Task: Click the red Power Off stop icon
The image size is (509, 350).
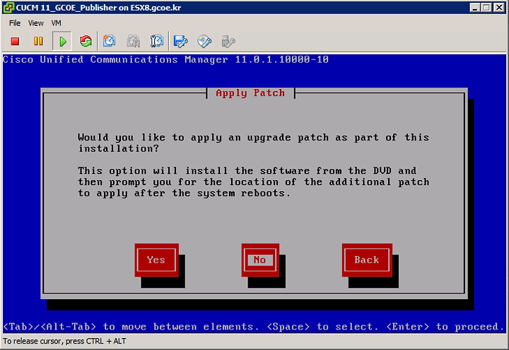Action: [15, 41]
